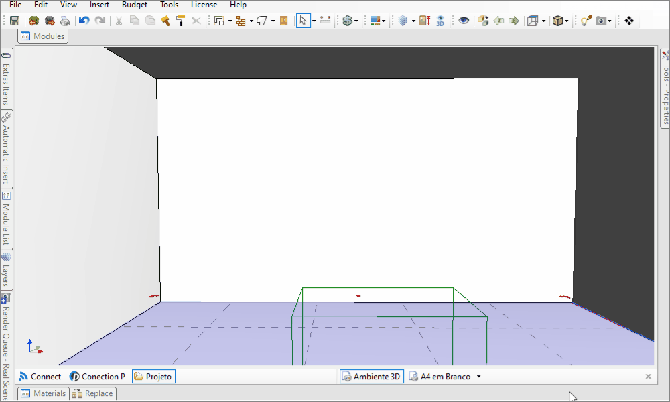Click the wireframe cube view icon
670x402 pixels.
click(533, 21)
